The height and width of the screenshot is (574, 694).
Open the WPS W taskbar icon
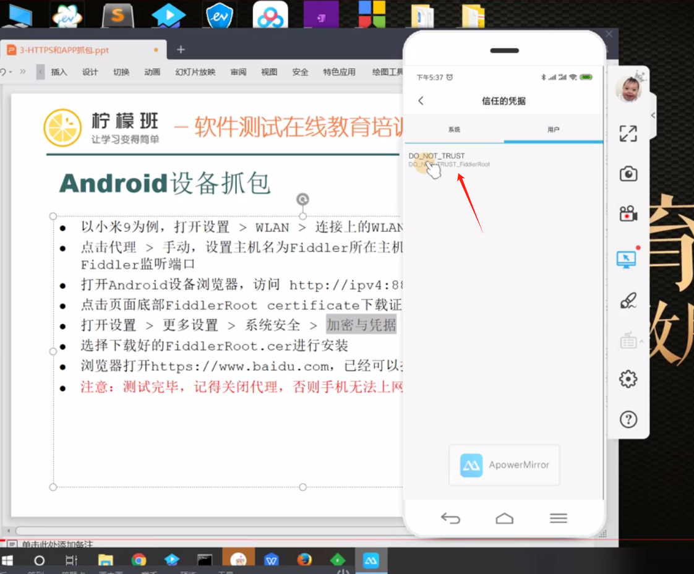[272, 560]
